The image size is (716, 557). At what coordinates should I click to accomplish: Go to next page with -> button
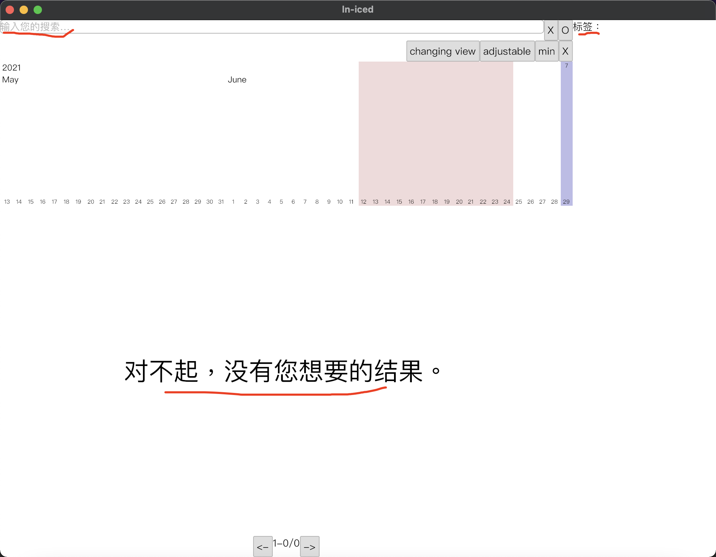309,547
